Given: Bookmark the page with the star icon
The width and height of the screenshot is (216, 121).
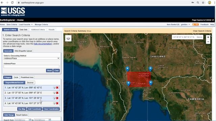Looking at the screenshot, I should (203, 2).
